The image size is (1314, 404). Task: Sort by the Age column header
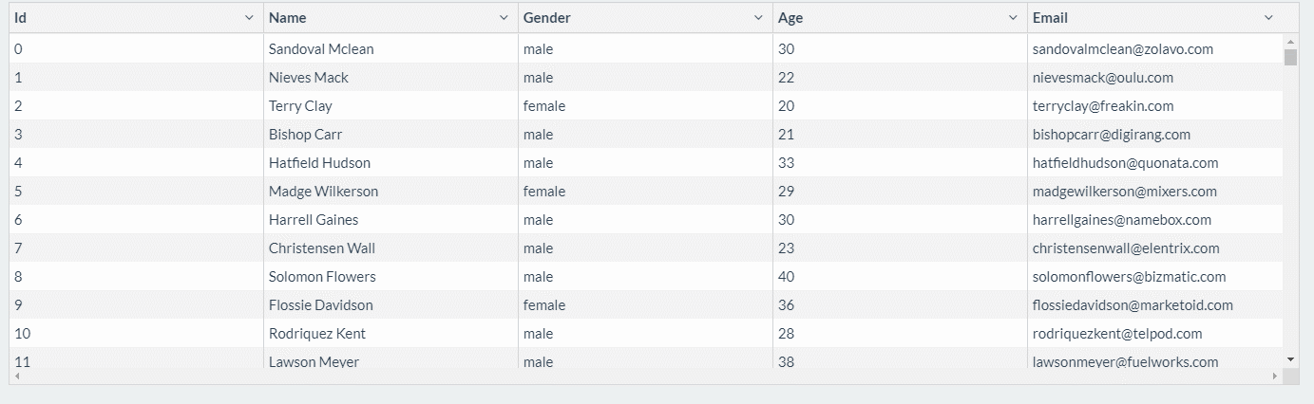[x=790, y=18]
